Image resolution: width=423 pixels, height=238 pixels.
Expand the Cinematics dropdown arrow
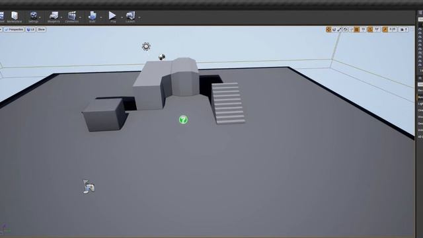coord(80,18)
